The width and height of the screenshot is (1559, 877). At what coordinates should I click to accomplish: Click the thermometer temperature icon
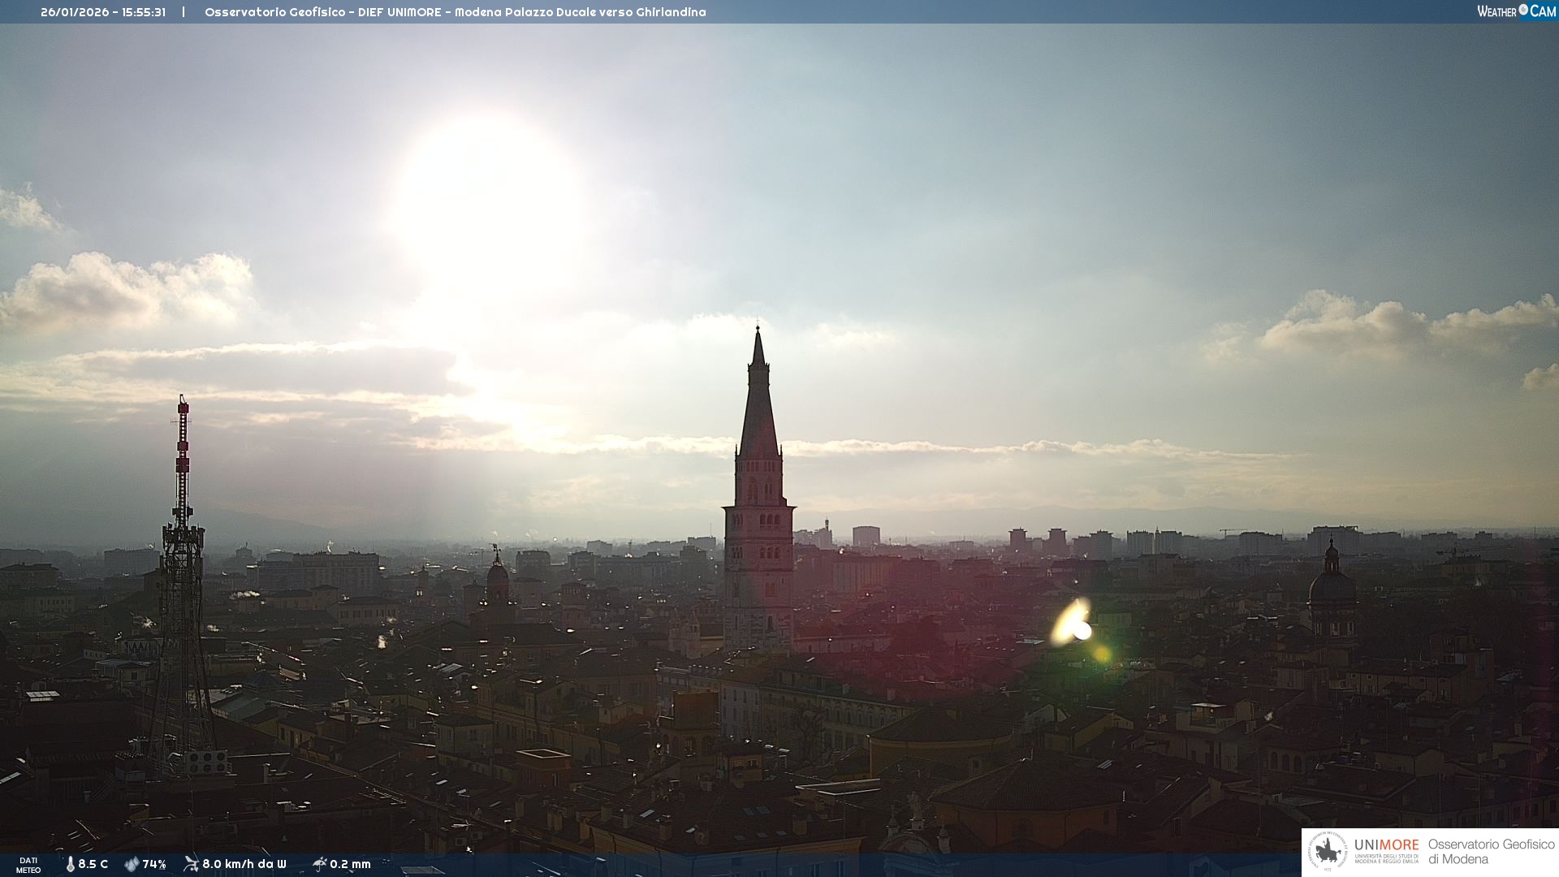pyautogui.click(x=71, y=864)
